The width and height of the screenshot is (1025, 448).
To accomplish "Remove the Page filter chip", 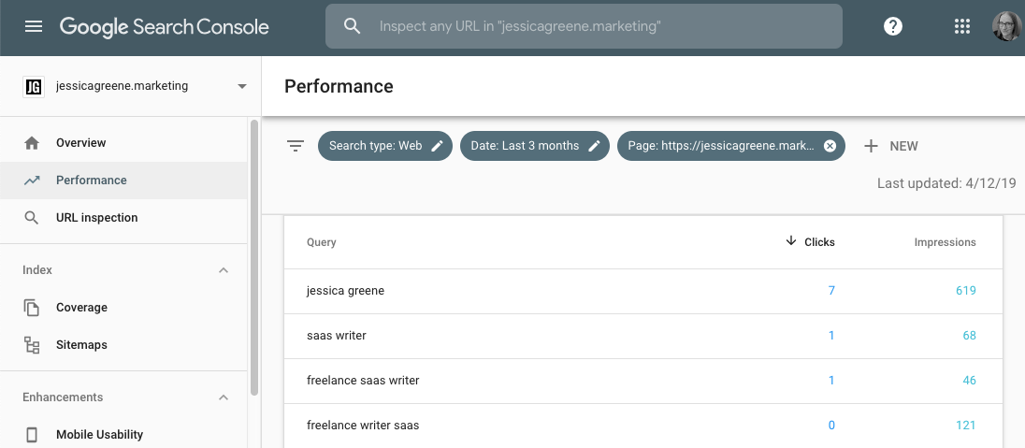I will click(x=830, y=146).
